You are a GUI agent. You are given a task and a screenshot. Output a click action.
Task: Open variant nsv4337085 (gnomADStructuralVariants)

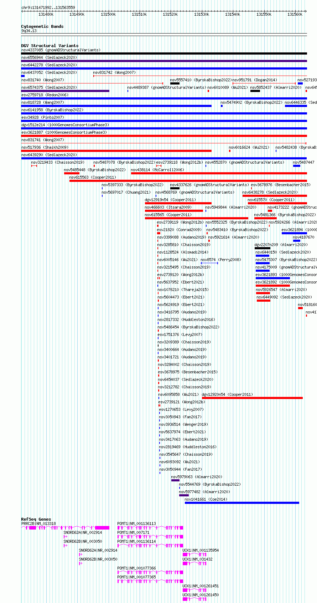click(x=61, y=50)
